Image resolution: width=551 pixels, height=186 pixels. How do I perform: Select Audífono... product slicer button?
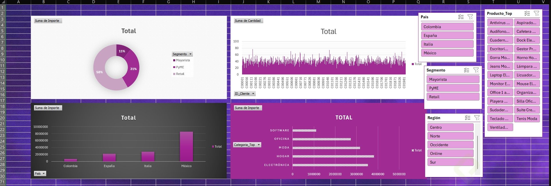tap(500, 31)
